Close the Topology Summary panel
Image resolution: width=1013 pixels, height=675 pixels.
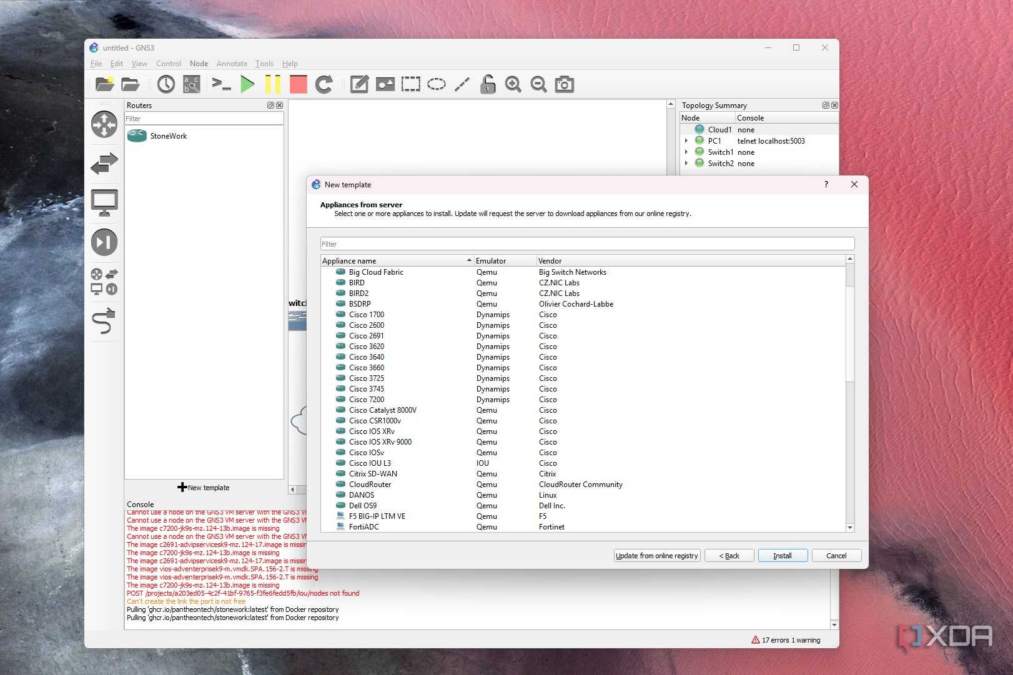point(834,106)
